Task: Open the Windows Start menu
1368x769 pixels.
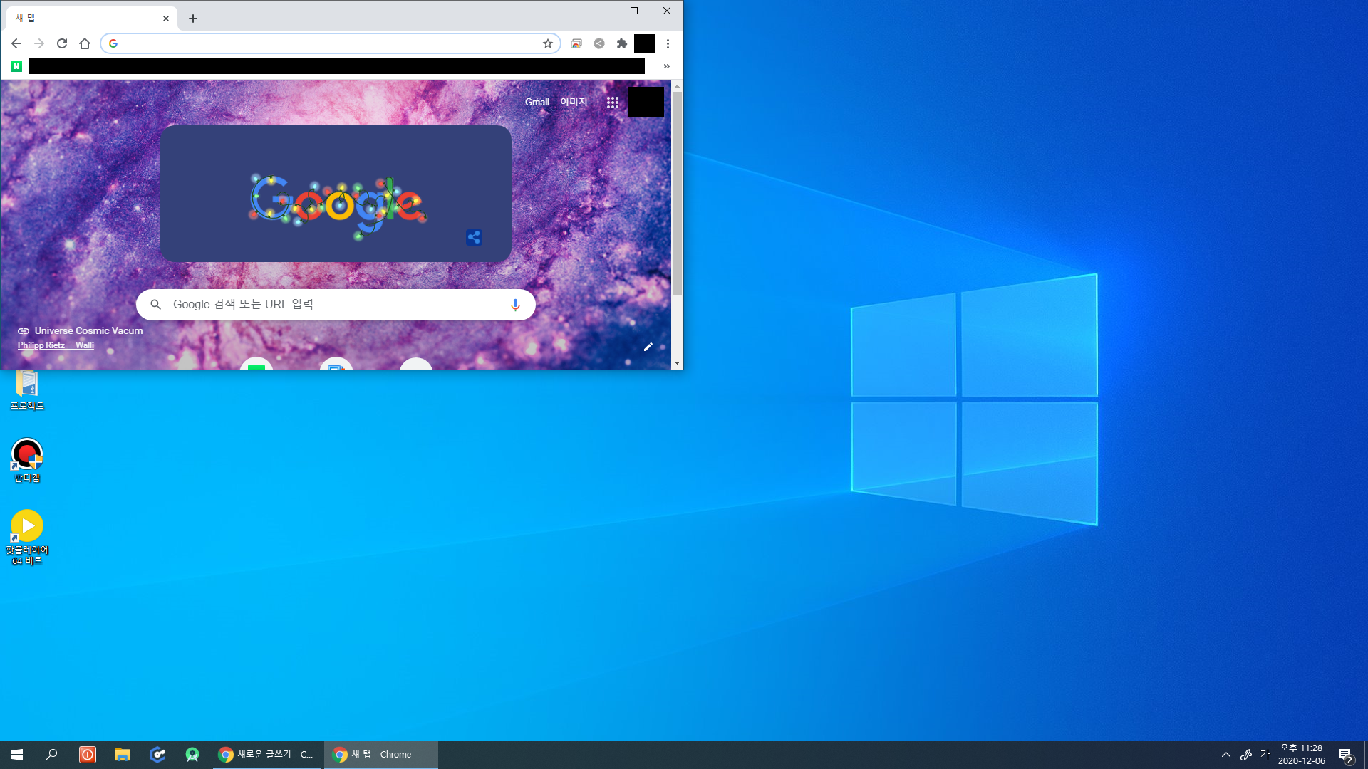Action: pyautogui.click(x=17, y=755)
